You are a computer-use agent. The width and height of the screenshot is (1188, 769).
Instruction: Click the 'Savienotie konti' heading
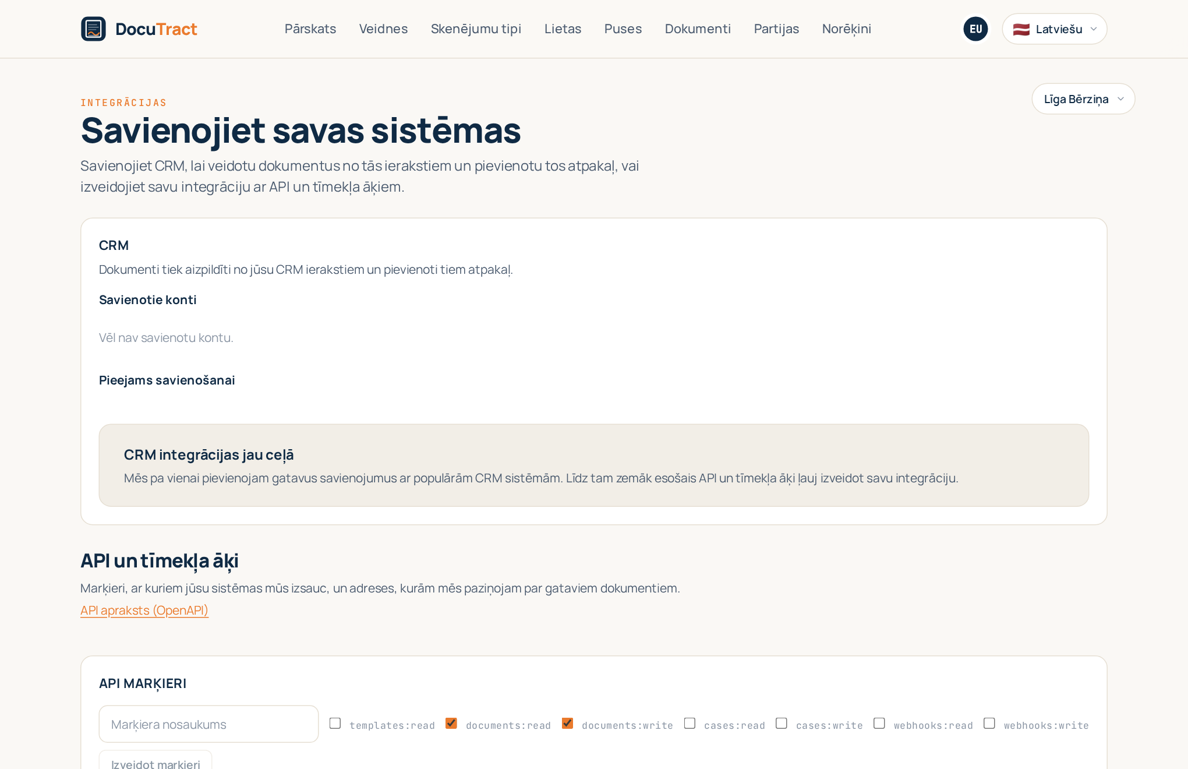[x=148, y=300]
